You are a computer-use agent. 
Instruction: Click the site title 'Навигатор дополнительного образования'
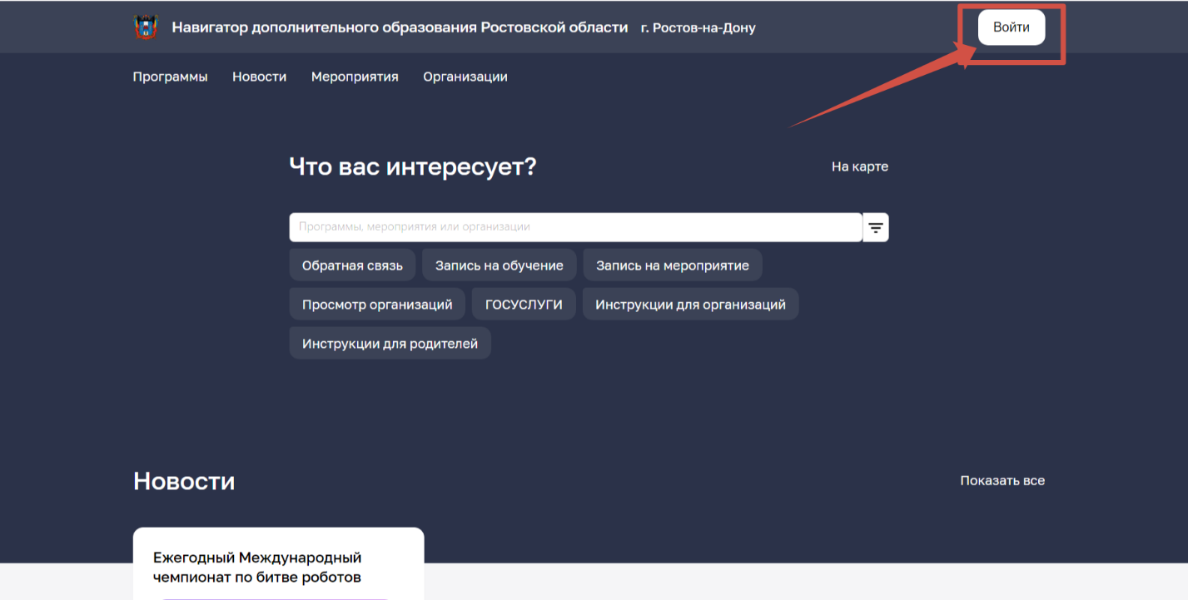tap(400, 27)
